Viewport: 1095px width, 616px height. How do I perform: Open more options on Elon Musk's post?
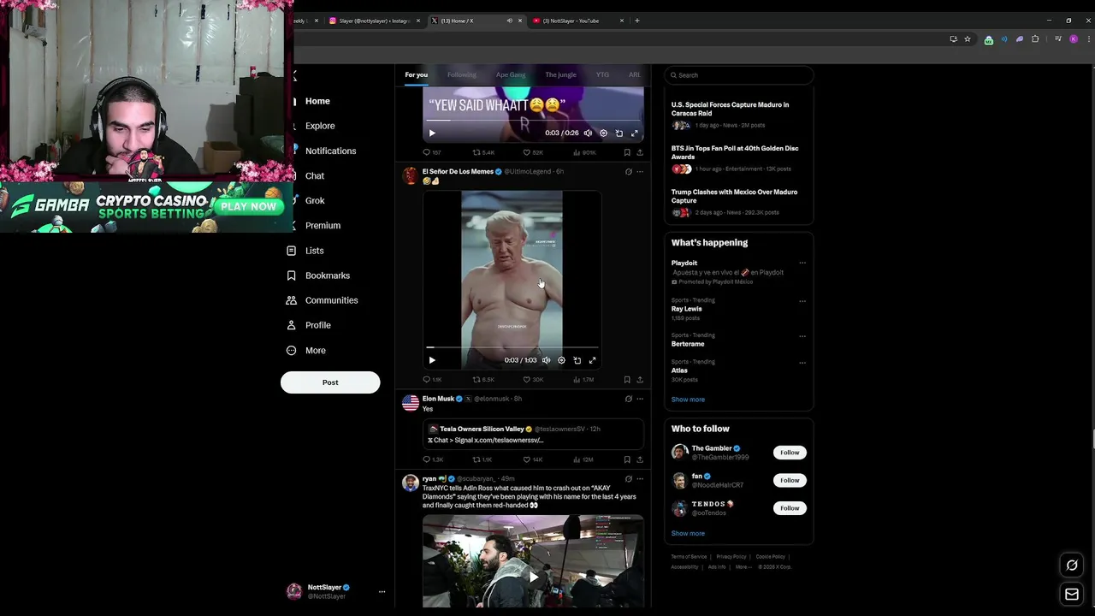coord(640,399)
